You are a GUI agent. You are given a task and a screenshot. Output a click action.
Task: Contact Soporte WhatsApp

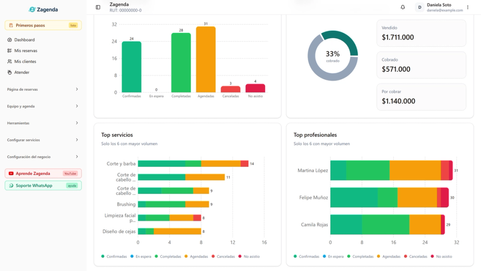[43, 185]
